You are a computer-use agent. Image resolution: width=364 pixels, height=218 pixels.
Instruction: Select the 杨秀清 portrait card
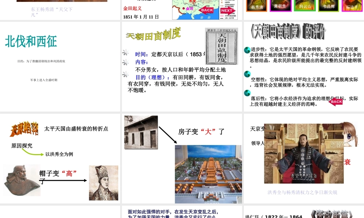(x=257, y=5)
